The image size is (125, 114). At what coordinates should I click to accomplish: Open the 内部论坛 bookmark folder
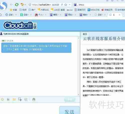[43, 10]
